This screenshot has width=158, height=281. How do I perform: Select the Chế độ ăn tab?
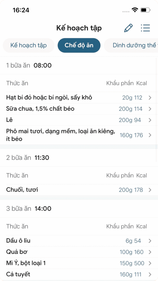coord(79,45)
